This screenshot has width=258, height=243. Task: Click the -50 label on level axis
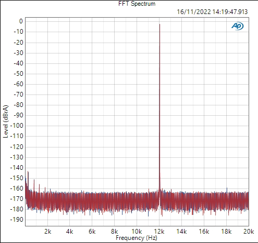pos(18,74)
